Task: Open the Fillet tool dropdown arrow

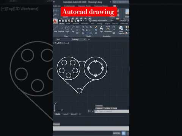Action: 93,30
